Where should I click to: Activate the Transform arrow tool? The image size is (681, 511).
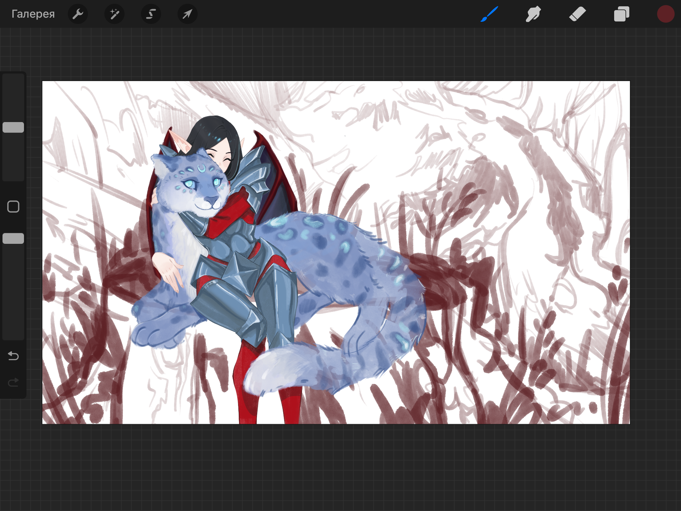point(188,14)
